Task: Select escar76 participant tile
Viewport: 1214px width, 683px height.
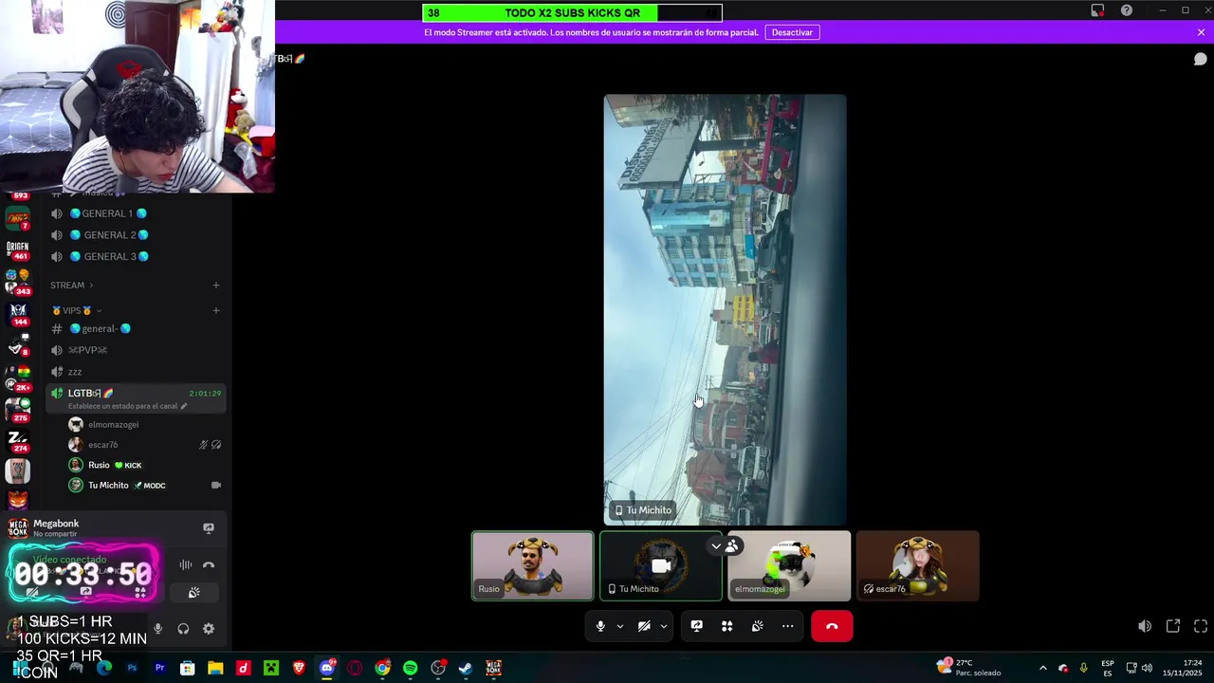Action: click(917, 565)
